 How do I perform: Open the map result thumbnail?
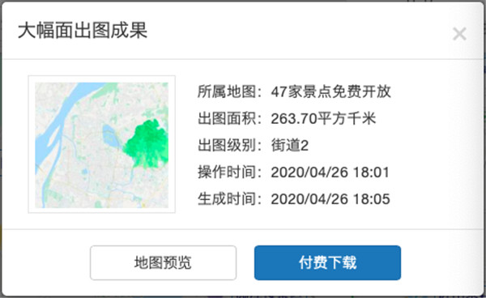(102, 144)
